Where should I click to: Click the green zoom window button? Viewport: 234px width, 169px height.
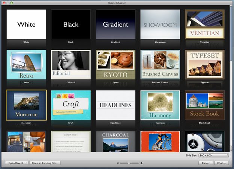tap(12, 3)
